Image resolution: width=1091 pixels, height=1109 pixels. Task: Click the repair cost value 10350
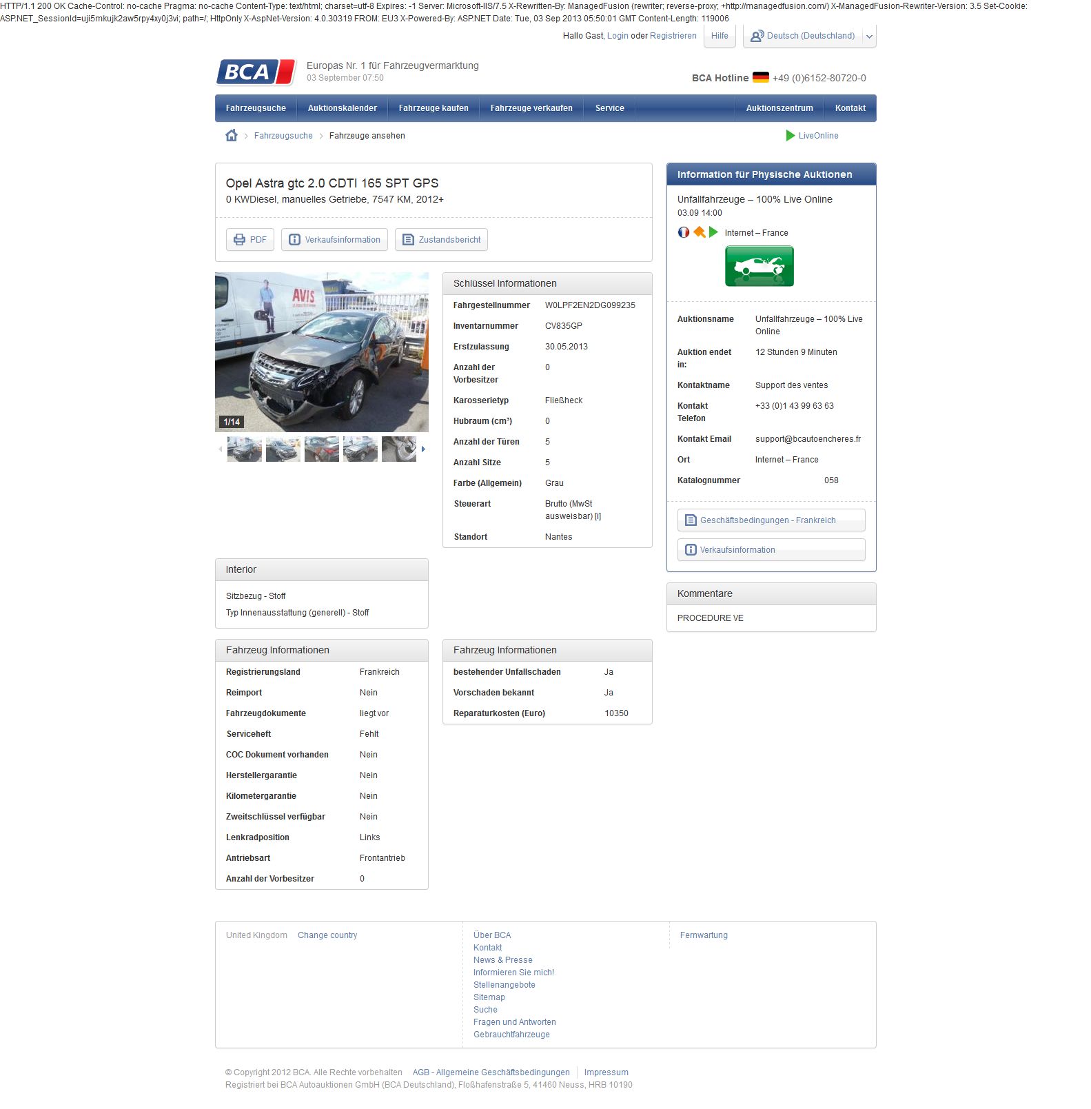(x=616, y=713)
